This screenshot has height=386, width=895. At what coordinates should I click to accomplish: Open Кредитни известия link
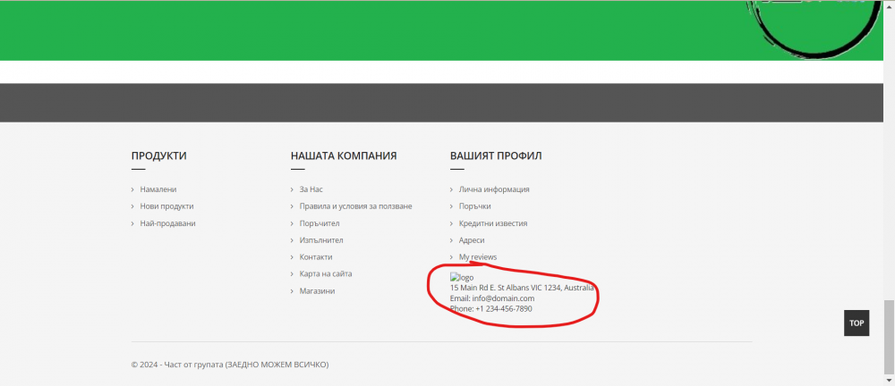click(492, 223)
